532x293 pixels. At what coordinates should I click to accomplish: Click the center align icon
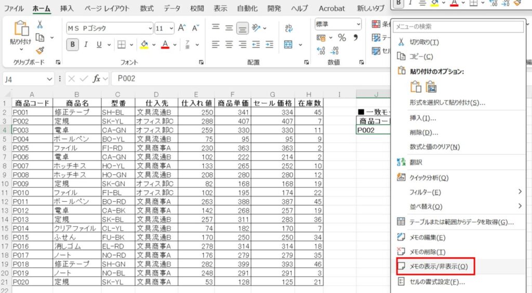(x=229, y=45)
